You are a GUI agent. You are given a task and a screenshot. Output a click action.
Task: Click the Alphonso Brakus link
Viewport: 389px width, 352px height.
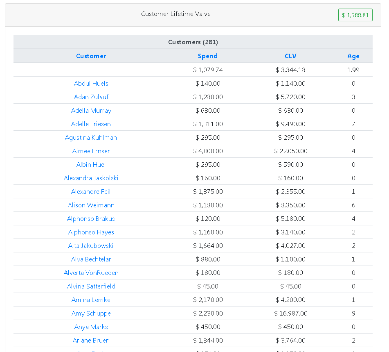[91, 219]
